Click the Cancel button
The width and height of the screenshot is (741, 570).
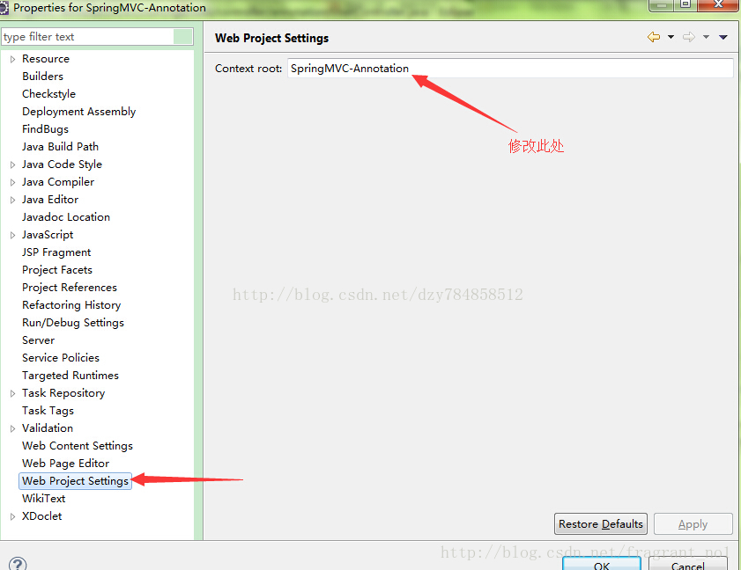tap(687, 565)
